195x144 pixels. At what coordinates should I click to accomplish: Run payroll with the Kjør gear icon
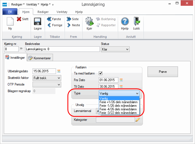(x=89, y=22)
